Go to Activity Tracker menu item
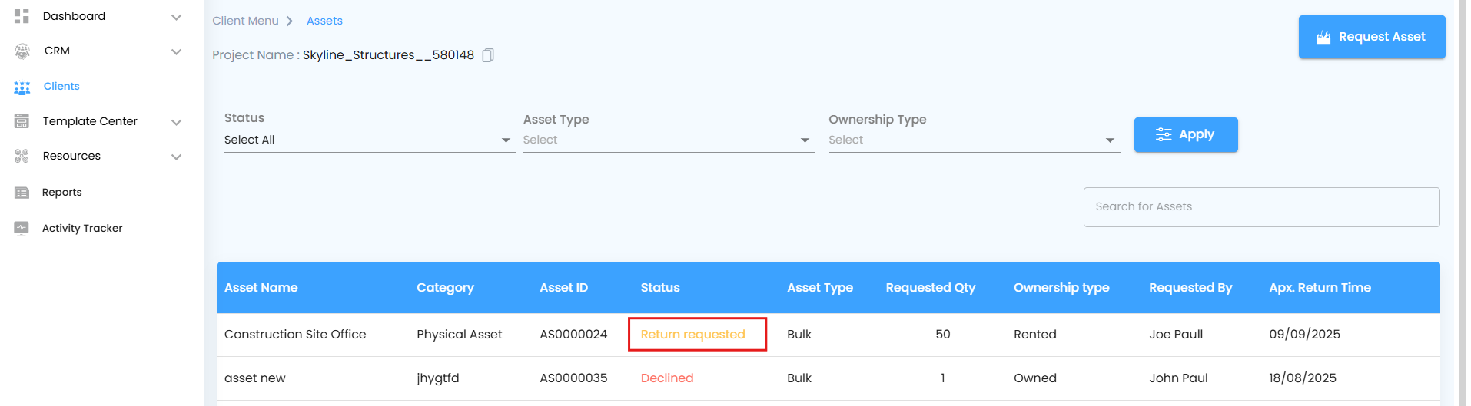Image resolution: width=1471 pixels, height=406 pixels. click(x=82, y=228)
